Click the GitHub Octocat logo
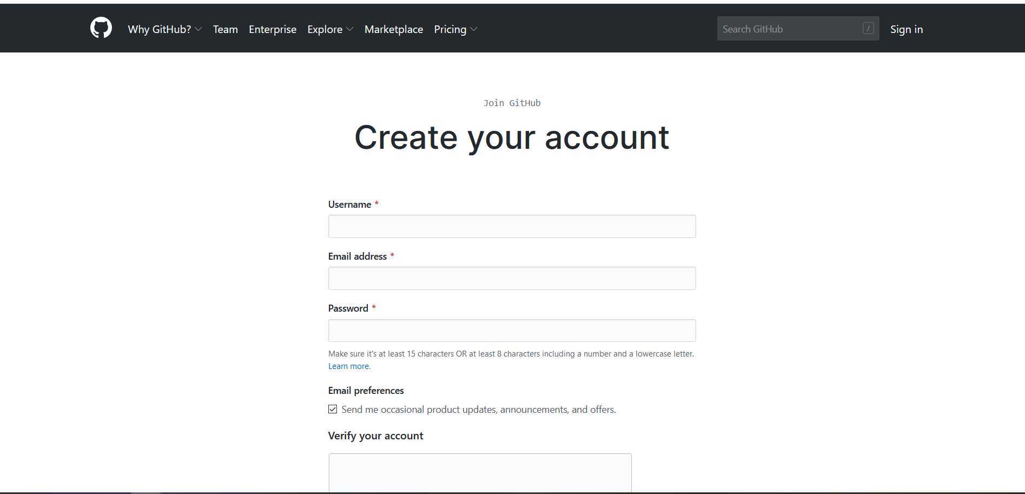 [x=101, y=28]
